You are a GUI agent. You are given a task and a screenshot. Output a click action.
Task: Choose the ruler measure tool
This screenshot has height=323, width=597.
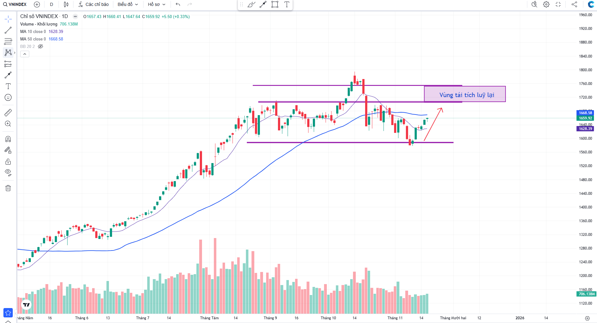tap(8, 112)
